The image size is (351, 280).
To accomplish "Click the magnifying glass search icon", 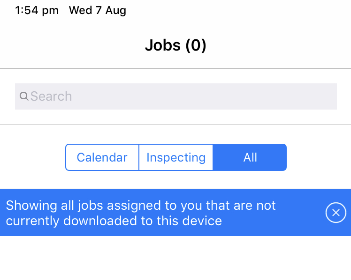I will 24,96.
